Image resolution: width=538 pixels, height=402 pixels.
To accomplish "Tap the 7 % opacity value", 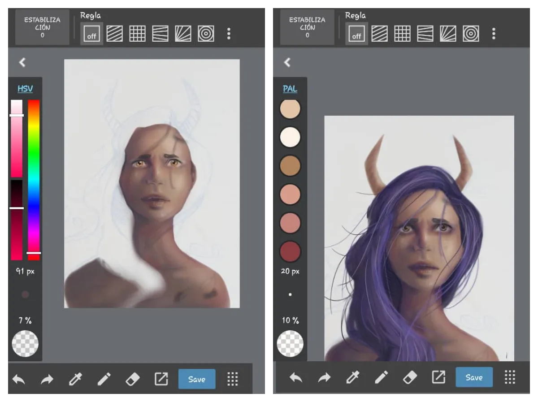I will pyautogui.click(x=25, y=320).
